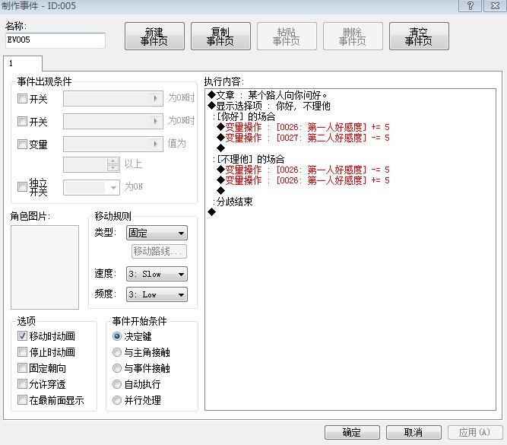This screenshot has width=507, height=445.
Task: Open the 频度 dropdown showing 3: Low
Action: 157,294
